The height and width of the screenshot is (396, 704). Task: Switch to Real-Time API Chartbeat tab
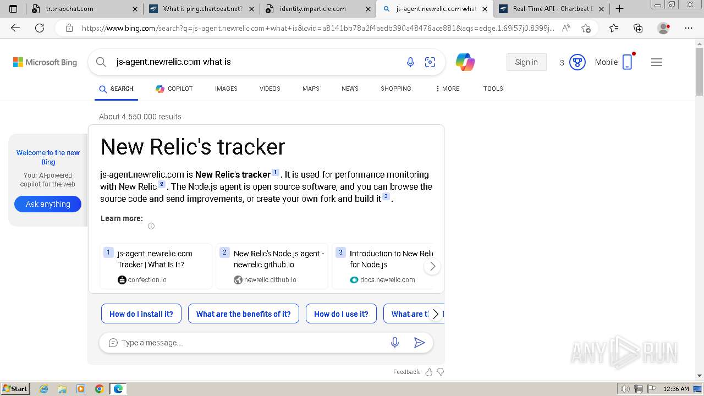tap(551, 9)
